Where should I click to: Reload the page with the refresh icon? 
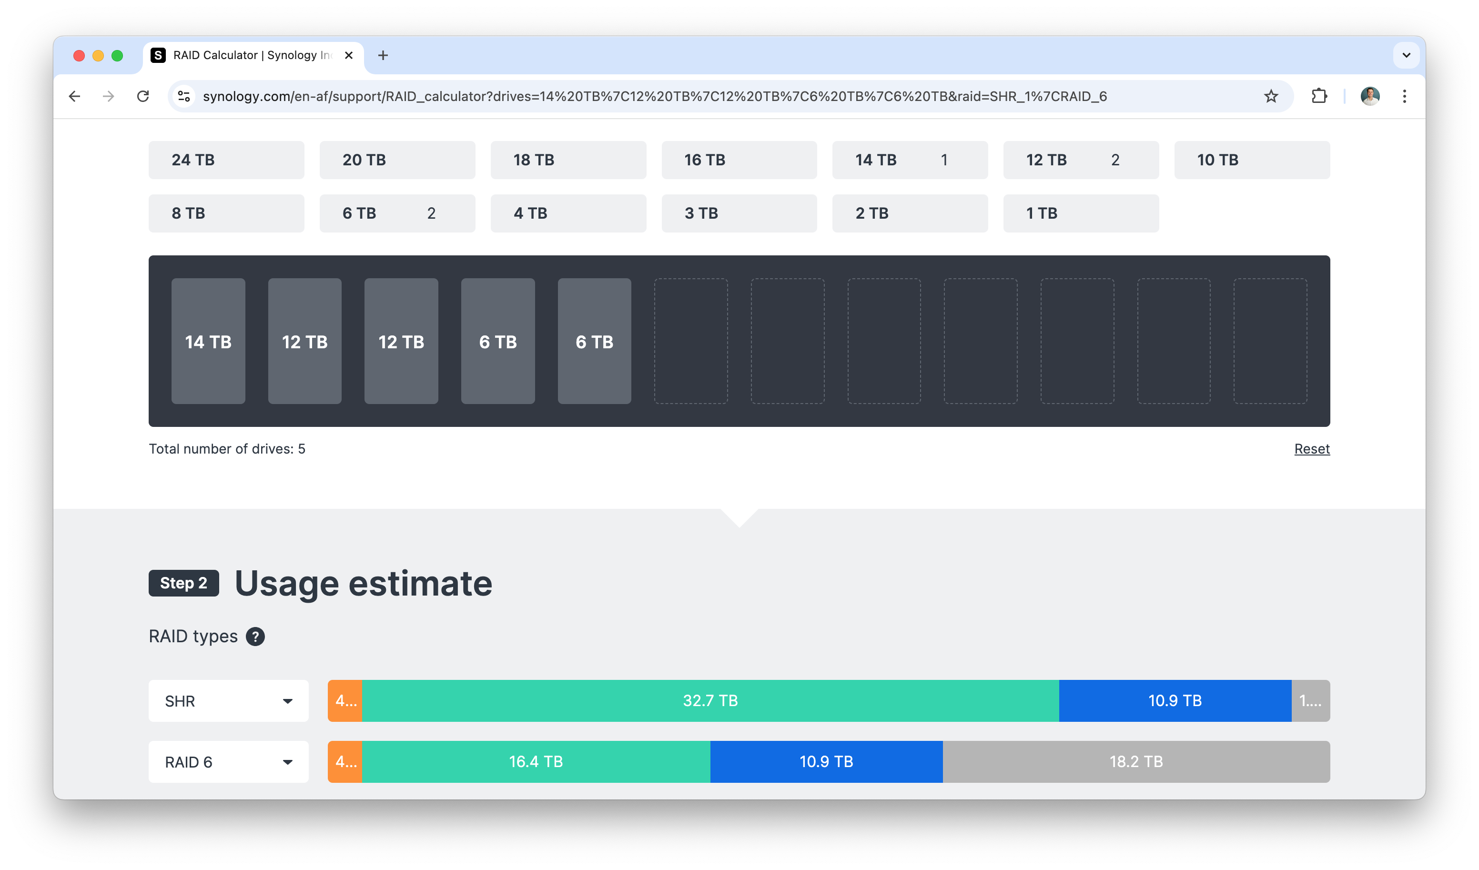142,96
